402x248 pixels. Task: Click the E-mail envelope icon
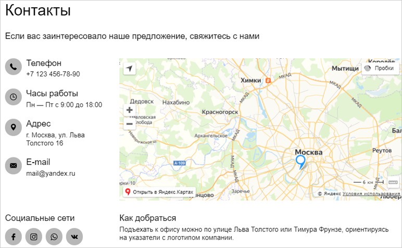click(14, 165)
